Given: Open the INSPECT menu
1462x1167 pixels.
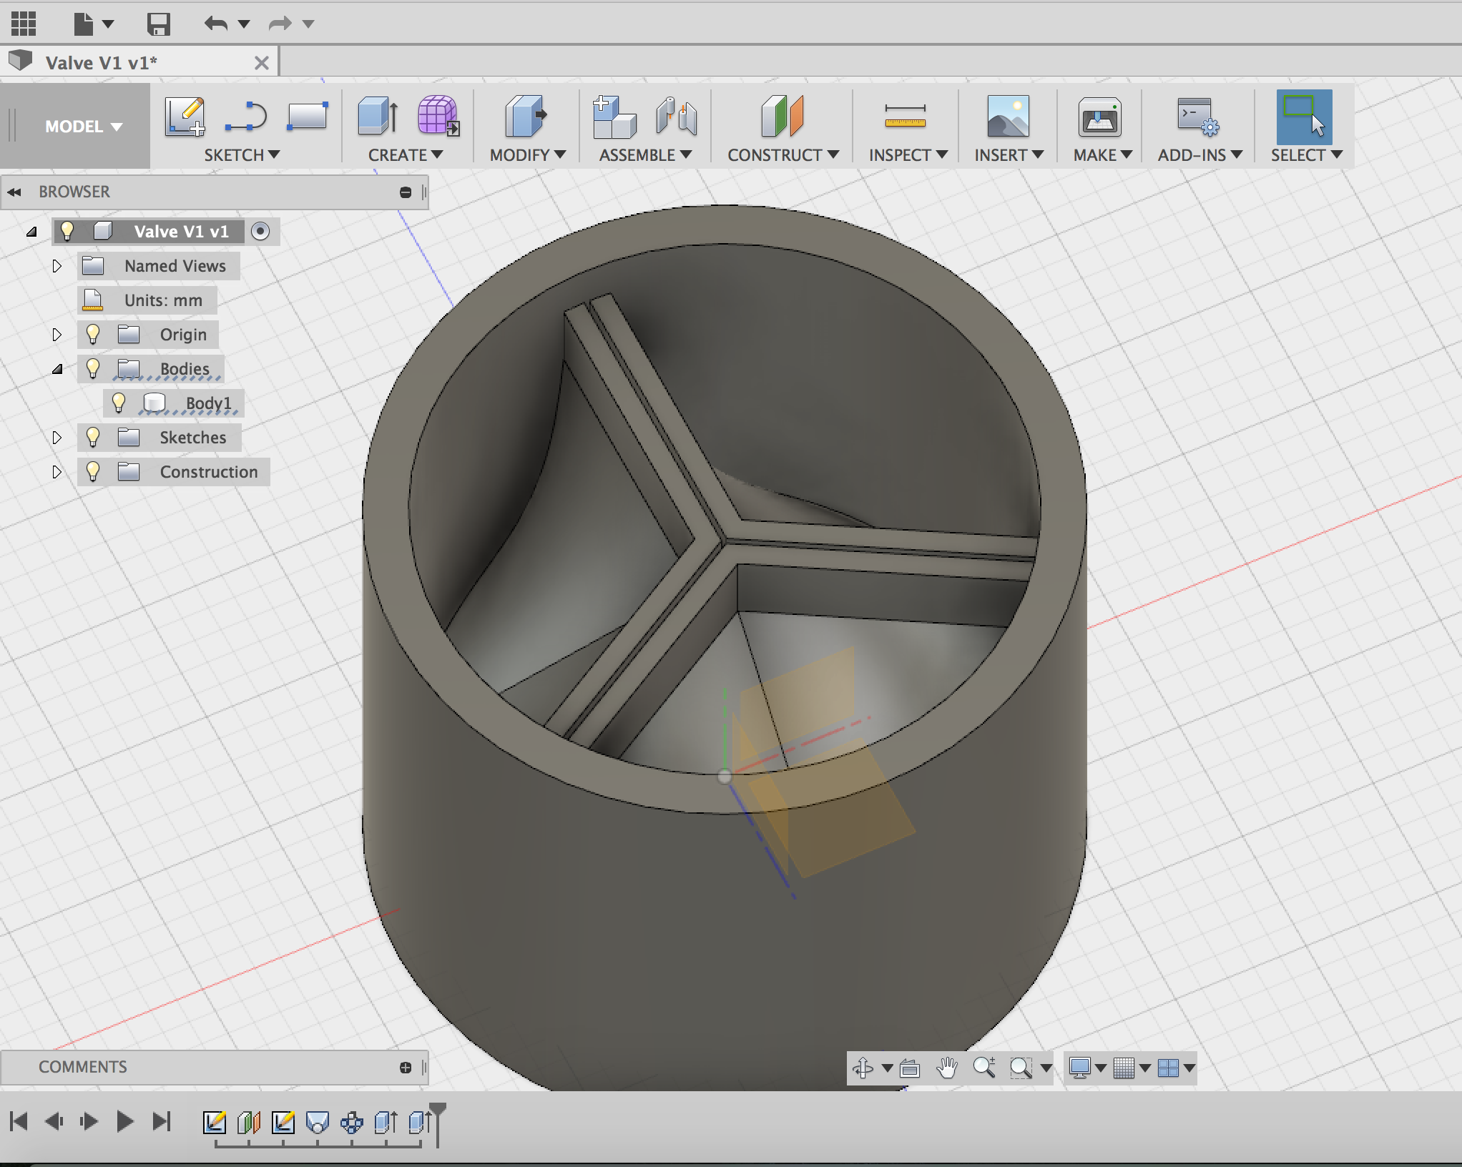Looking at the screenshot, I should pos(908,155).
